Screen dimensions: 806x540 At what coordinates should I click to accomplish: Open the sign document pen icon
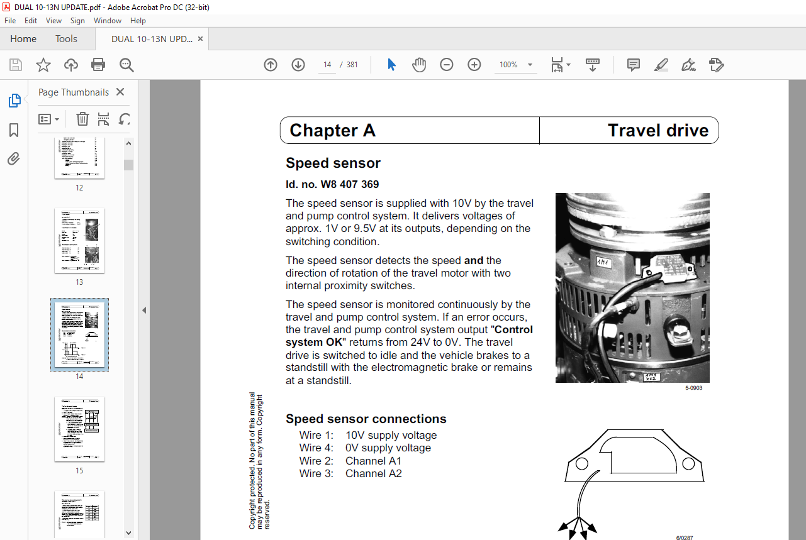[x=689, y=65]
